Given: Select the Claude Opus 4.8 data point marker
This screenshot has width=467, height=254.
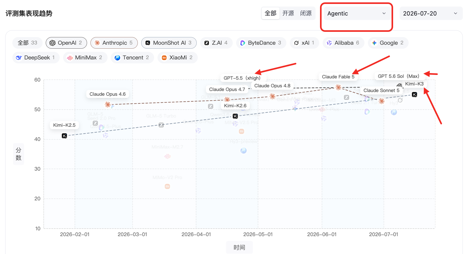Looking at the screenshot, I should point(272,96).
